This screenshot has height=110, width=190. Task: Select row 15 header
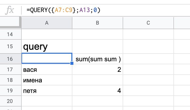[10, 46]
